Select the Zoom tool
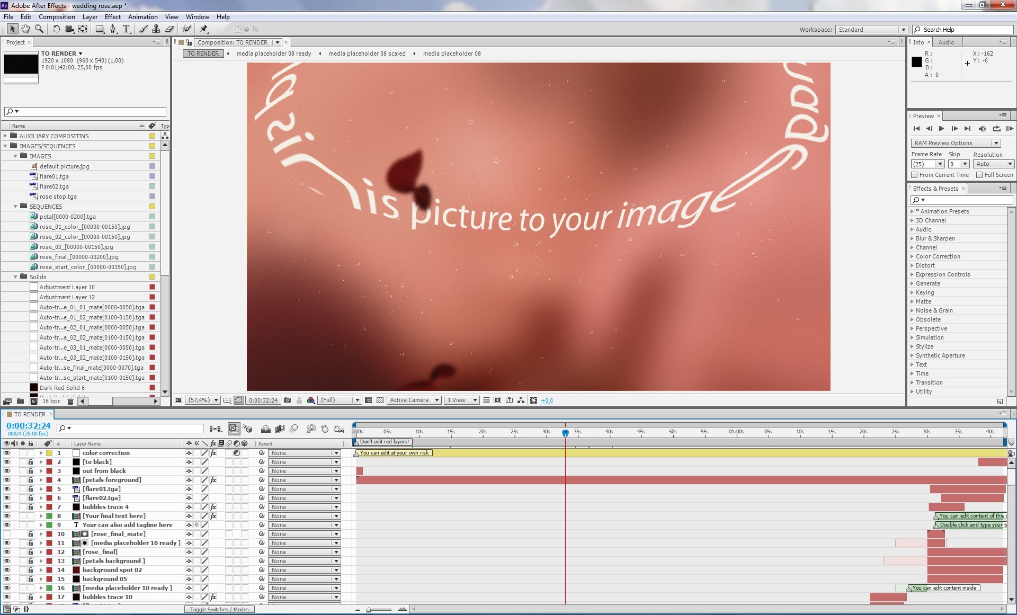This screenshot has width=1017, height=615. (x=39, y=29)
